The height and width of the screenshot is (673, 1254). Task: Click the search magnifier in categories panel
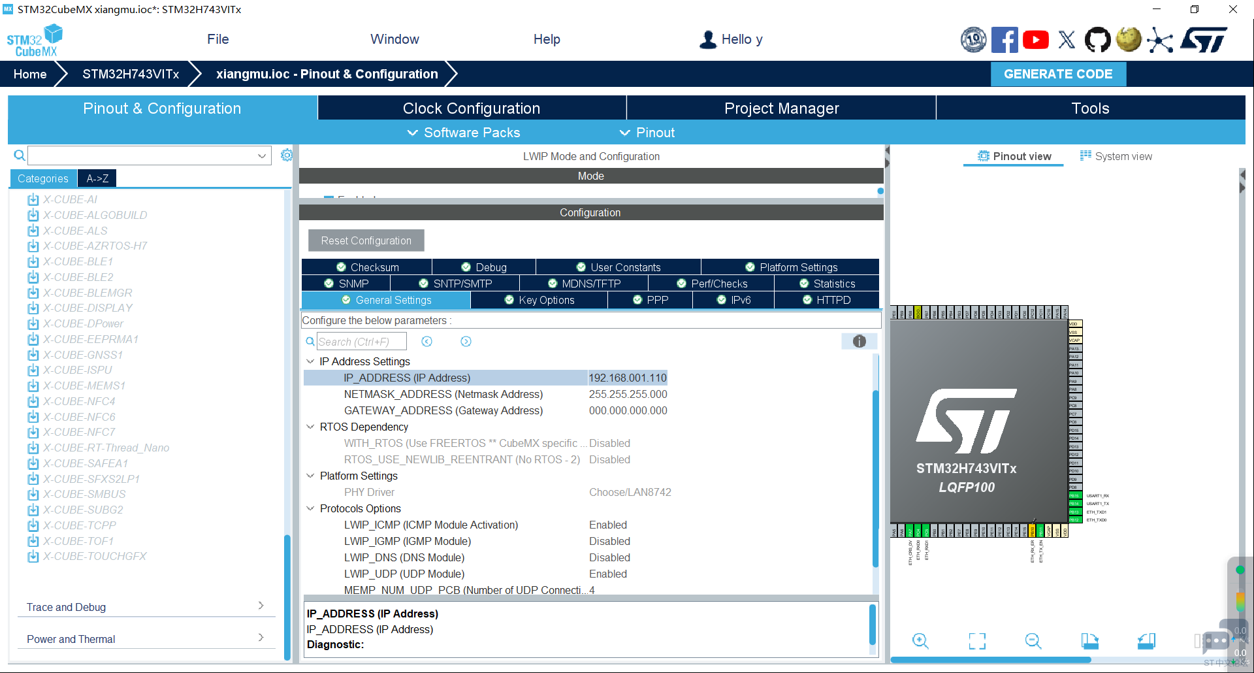click(20, 156)
